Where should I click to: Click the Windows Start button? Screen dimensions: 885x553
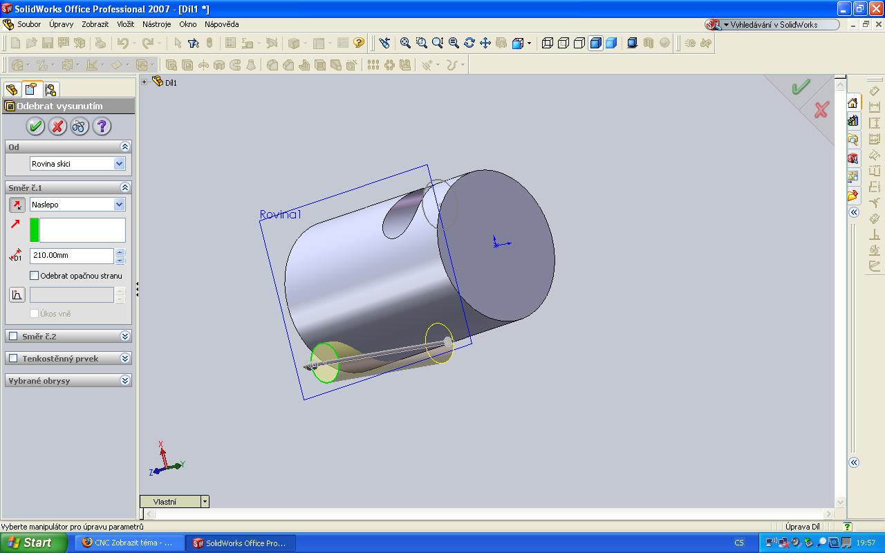[x=33, y=543]
